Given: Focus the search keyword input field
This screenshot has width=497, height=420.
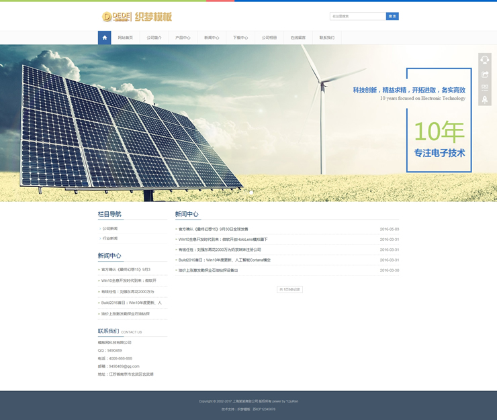Looking at the screenshot, I should click(357, 16).
